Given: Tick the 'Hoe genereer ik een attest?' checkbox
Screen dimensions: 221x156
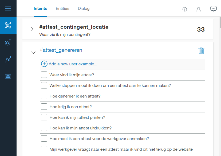Looking at the screenshot, I should tap(44, 96).
